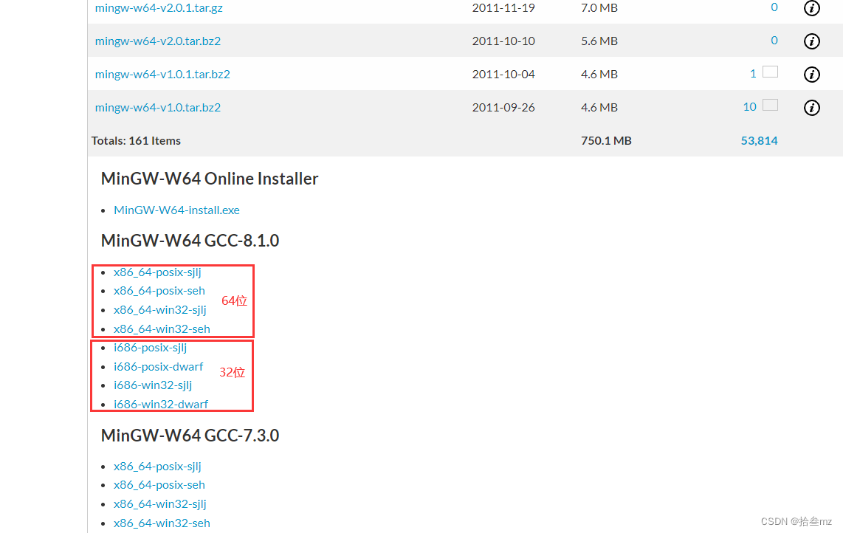This screenshot has height=533, width=843.
Task: Click MinGW-W64-install.exe online installer link
Action: point(176,210)
